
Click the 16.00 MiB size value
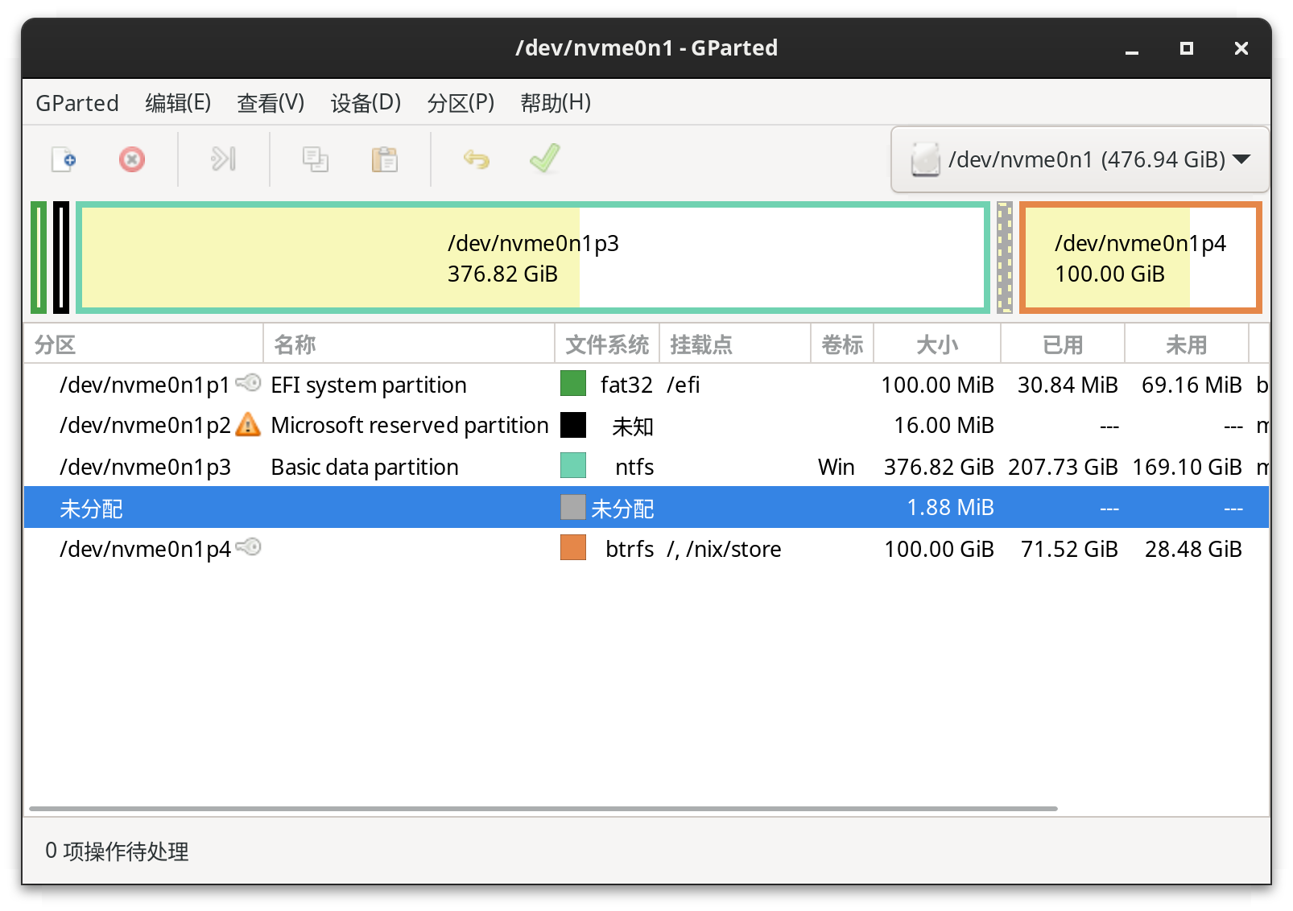tap(944, 426)
